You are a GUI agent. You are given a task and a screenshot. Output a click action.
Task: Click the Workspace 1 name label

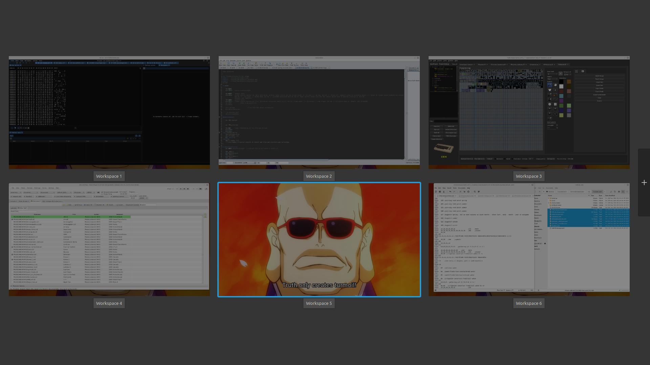(109, 176)
